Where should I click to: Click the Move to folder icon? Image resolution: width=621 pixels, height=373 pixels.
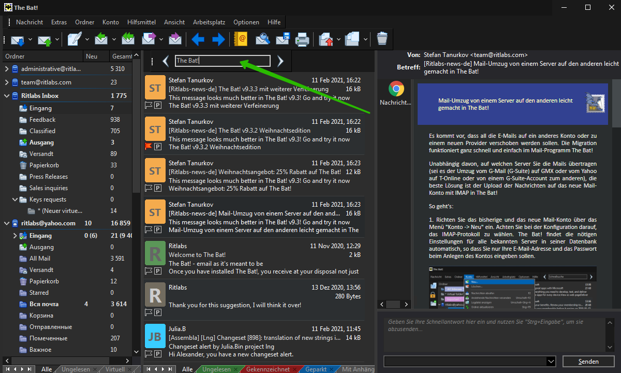pyautogui.click(x=326, y=39)
